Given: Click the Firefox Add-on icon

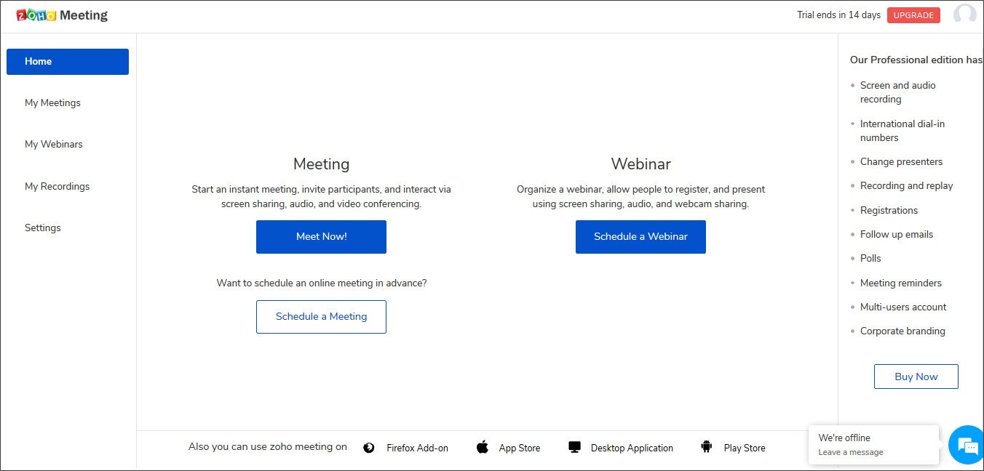Looking at the screenshot, I should coord(369,448).
